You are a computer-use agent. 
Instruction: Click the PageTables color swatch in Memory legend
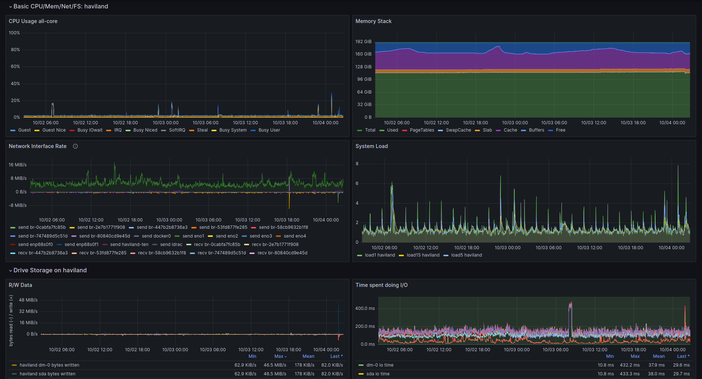[x=405, y=130]
